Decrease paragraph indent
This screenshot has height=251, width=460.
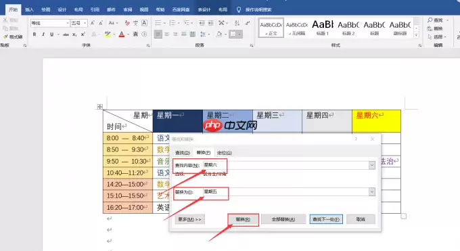point(202,23)
